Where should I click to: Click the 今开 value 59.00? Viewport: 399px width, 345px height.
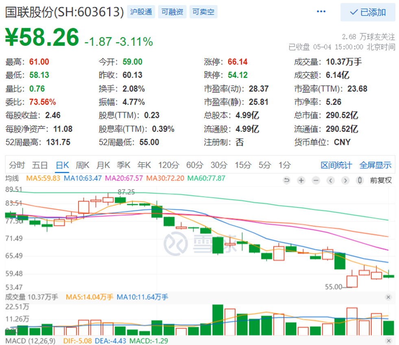(132, 62)
